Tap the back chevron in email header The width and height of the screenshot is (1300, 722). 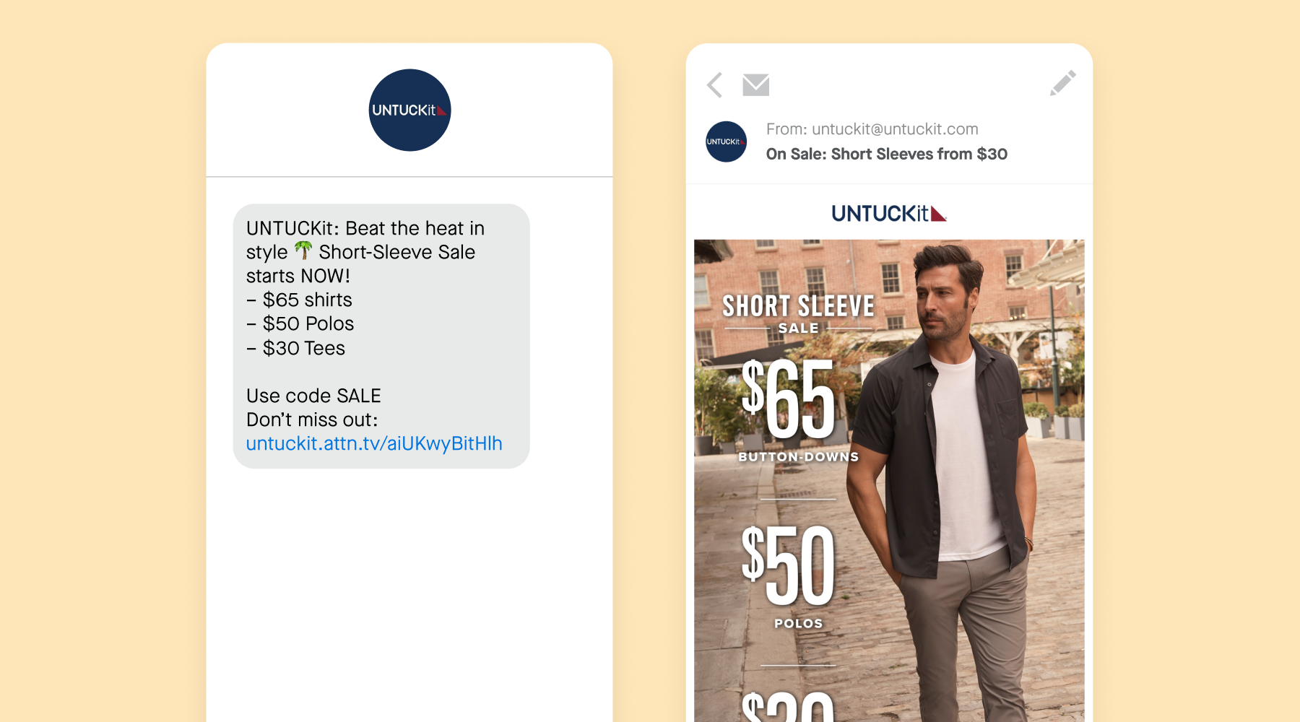click(714, 85)
